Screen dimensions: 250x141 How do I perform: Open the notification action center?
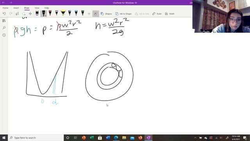pyautogui.click(x=245, y=137)
